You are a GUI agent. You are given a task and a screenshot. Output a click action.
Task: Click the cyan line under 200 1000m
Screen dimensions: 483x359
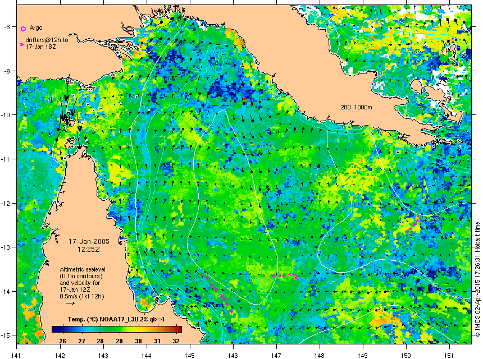pyautogui.click(x=350, y=112)
